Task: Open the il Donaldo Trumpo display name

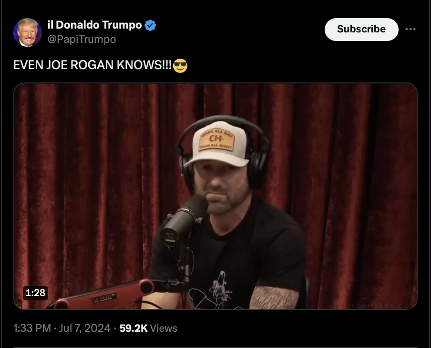Action: pyautogui.click(x=94, y=25)
